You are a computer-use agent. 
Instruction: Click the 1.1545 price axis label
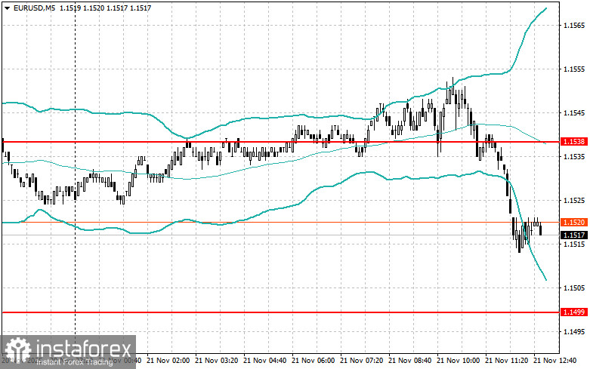coord(574,112)
